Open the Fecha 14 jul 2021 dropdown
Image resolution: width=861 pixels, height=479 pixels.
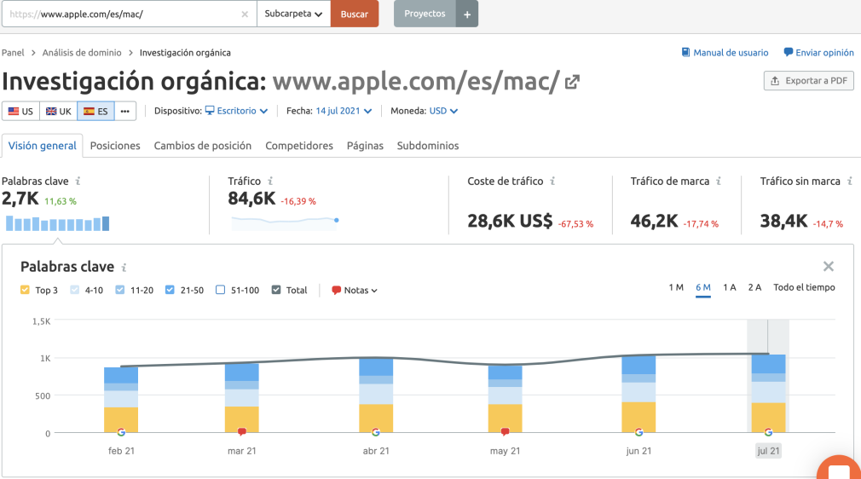344,111
